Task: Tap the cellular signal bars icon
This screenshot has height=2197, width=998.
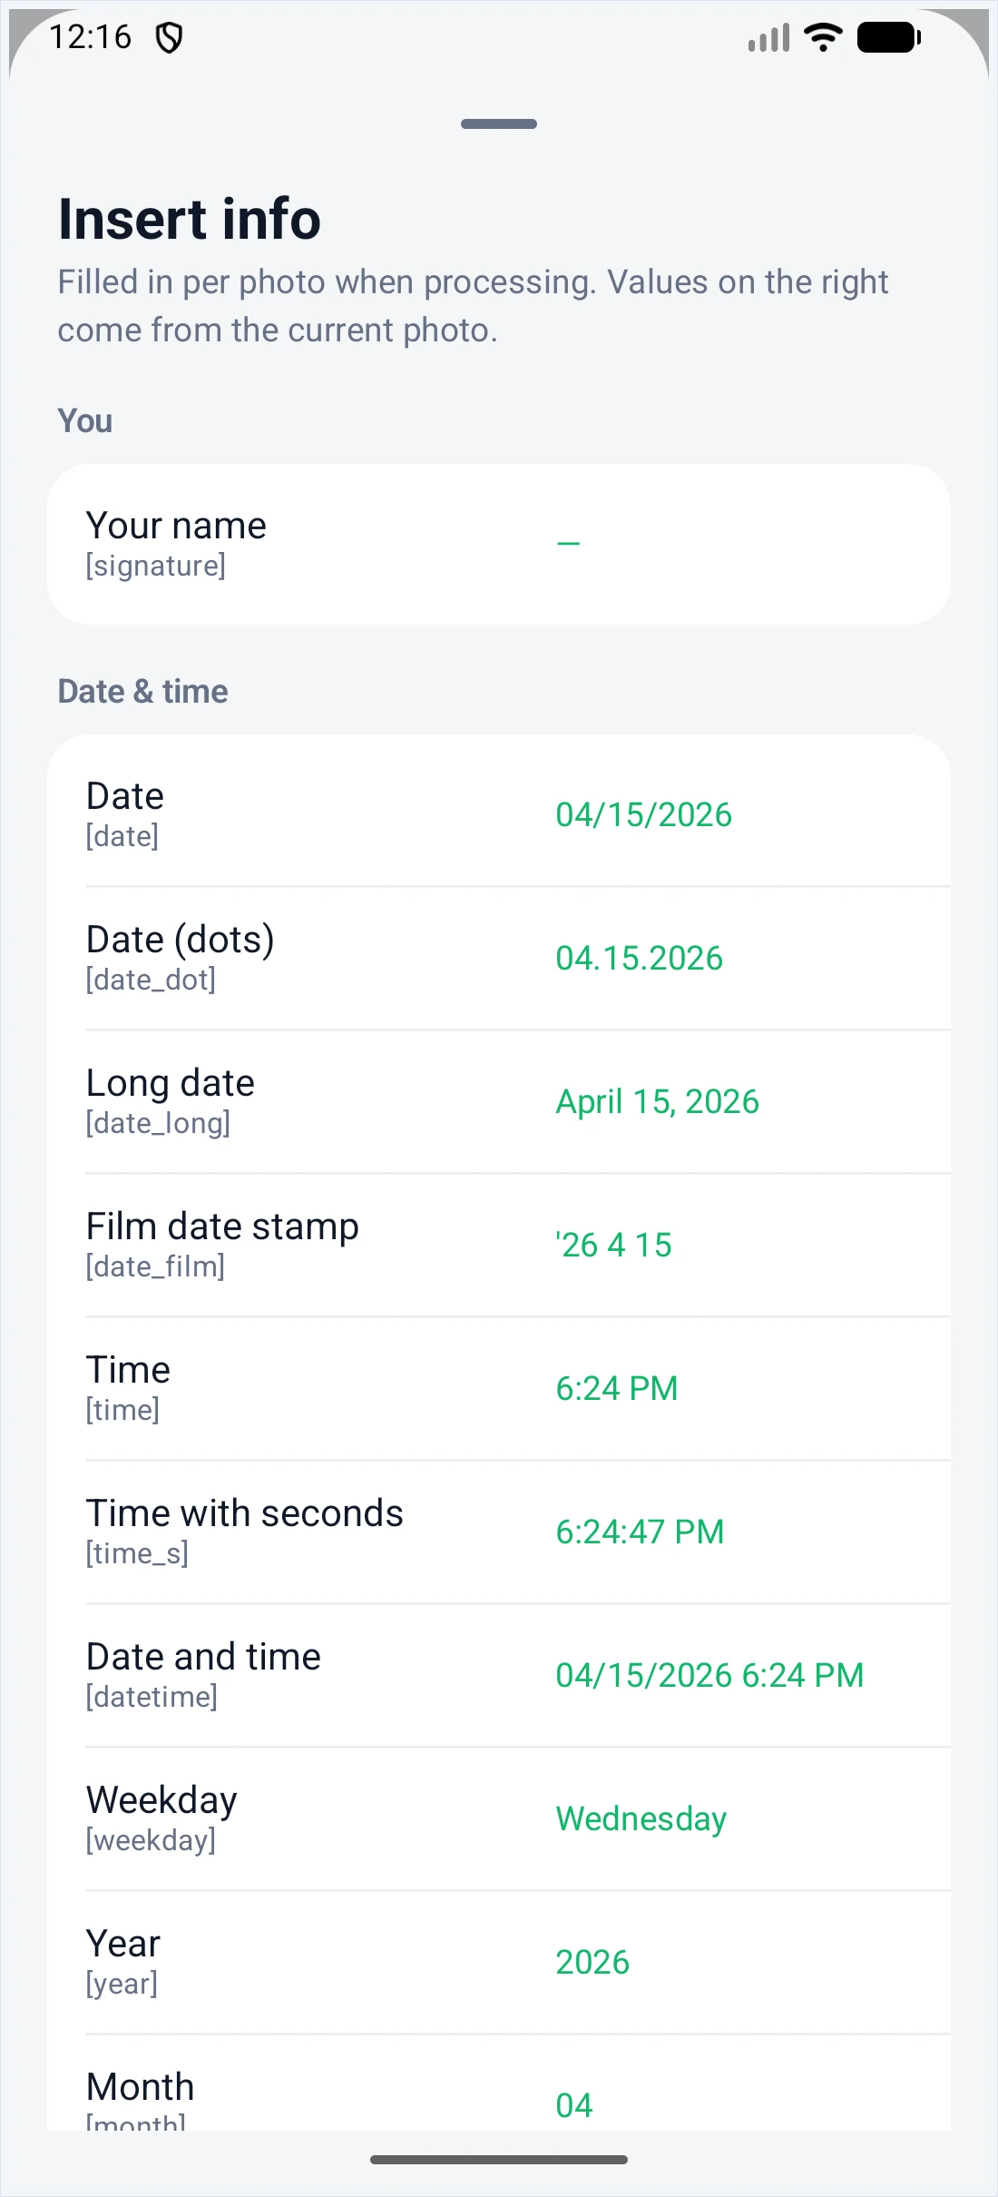Action: [769, 38]
